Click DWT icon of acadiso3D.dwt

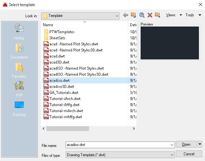click(46, 87)
